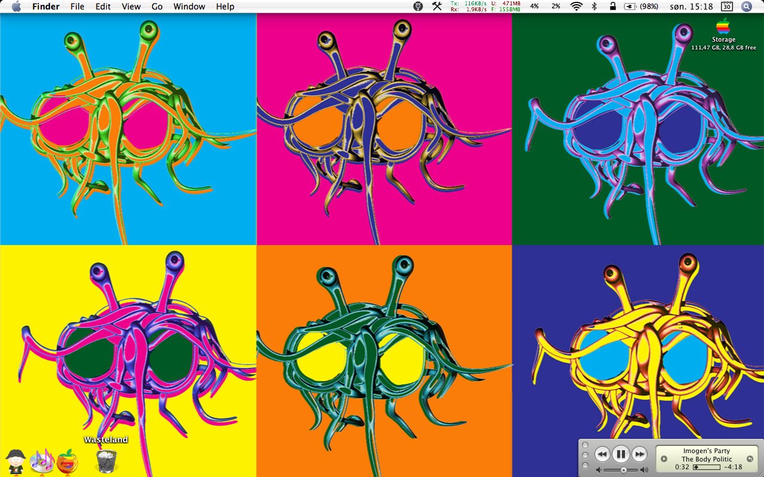
Task: Open the Help menu
Action: click(225, 7)
